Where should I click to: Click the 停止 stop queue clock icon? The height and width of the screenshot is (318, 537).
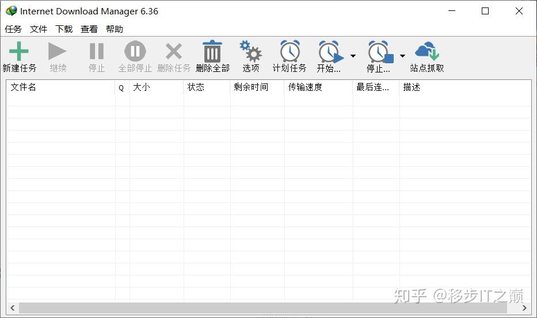click(380, 52)
